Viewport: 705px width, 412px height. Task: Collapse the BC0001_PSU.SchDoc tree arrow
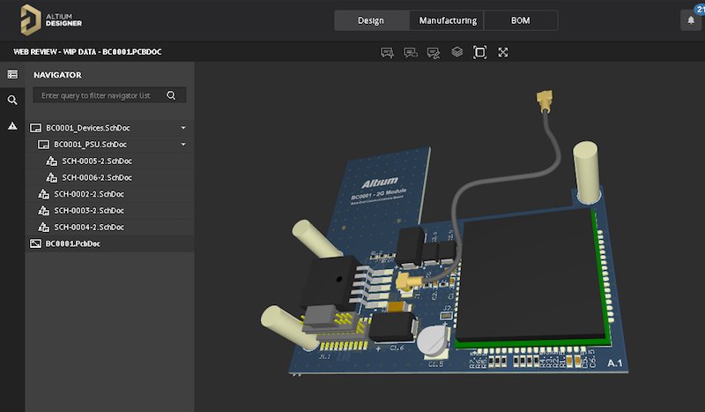(183, 145)
